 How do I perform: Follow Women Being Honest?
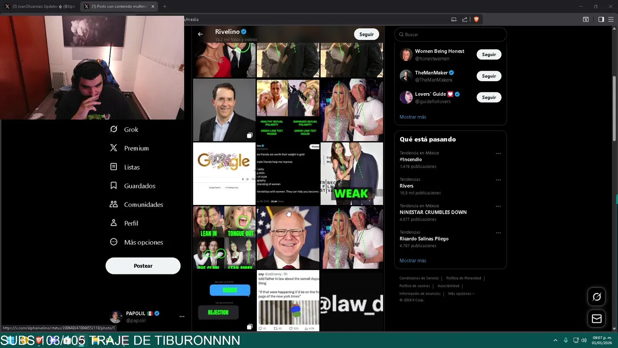click(x=489, y=55)
